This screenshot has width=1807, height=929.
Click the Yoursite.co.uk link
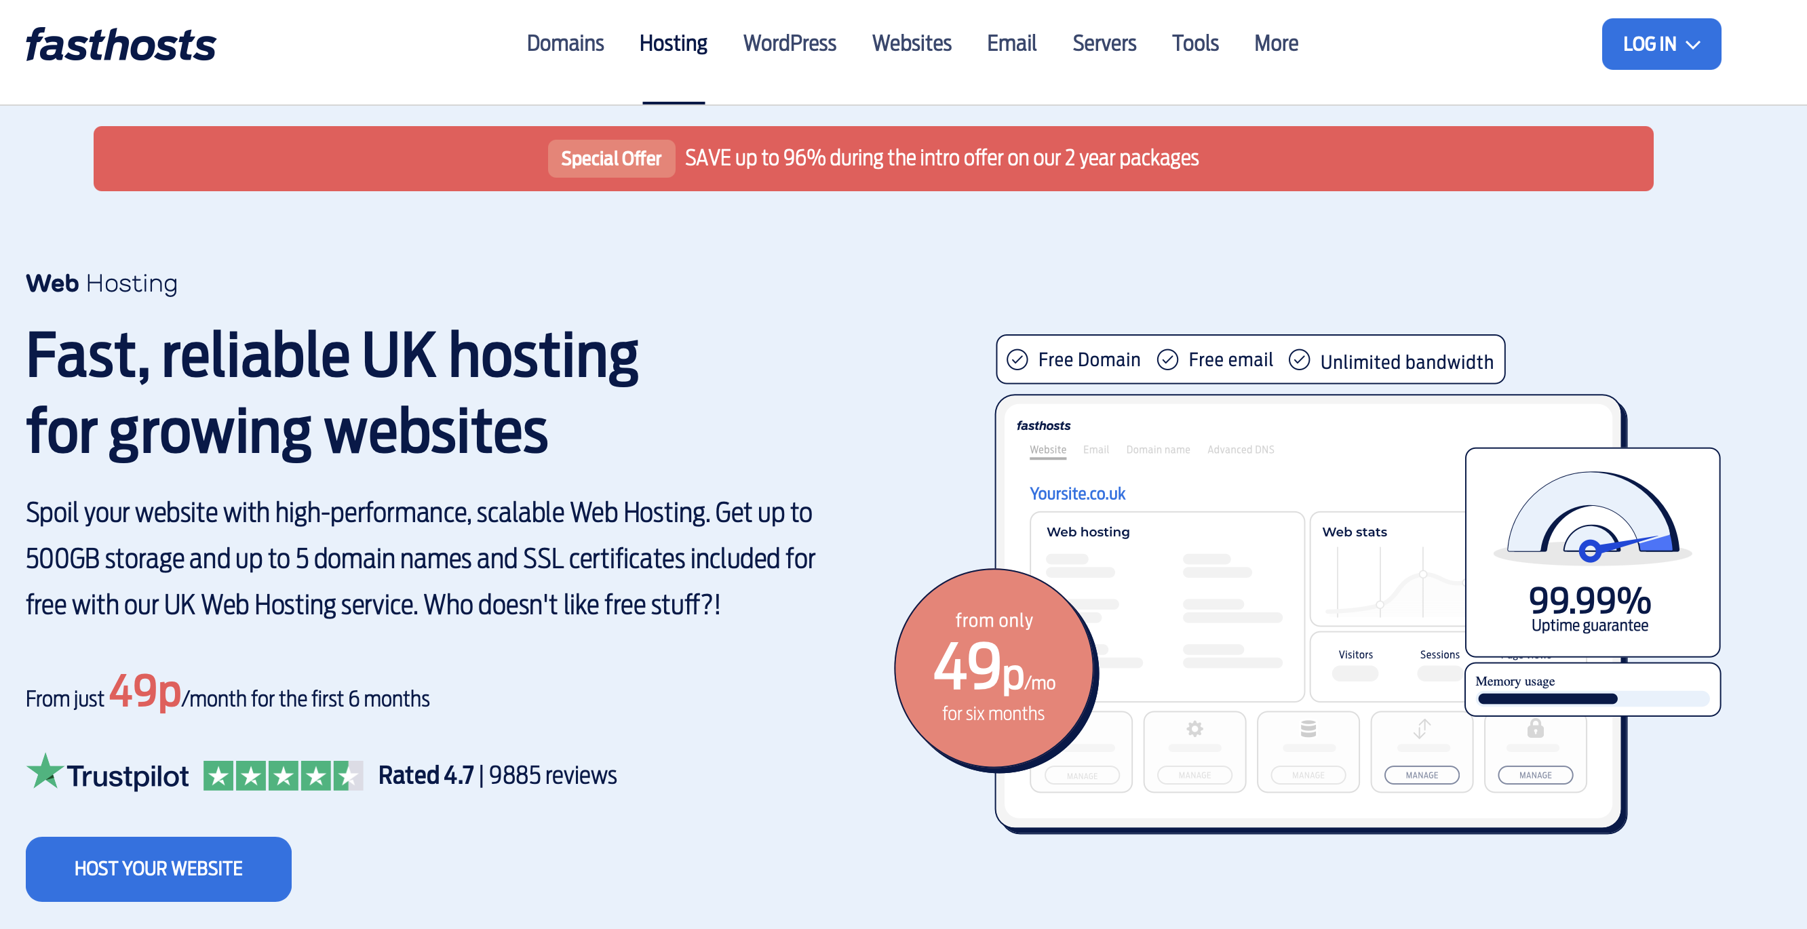pos(1076,494)
